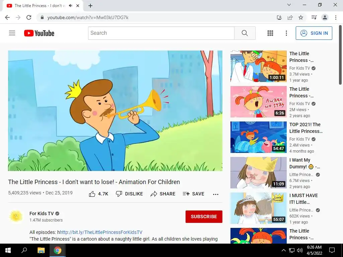The height and width of the screenshot is (257, 343).
Task: Open the Windows Start menu
Action: pos(8,250)
